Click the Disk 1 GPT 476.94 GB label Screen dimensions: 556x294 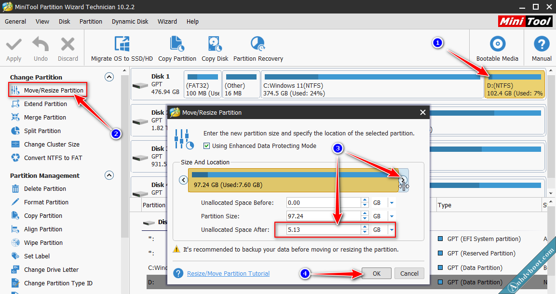165,84
